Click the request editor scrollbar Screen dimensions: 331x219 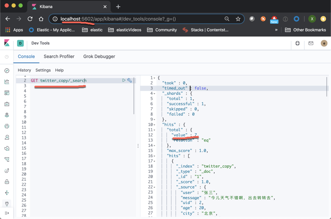coord(134,96)
